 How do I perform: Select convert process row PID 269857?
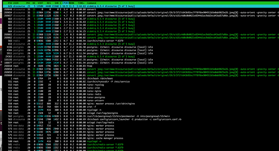[x=141, y=16]
